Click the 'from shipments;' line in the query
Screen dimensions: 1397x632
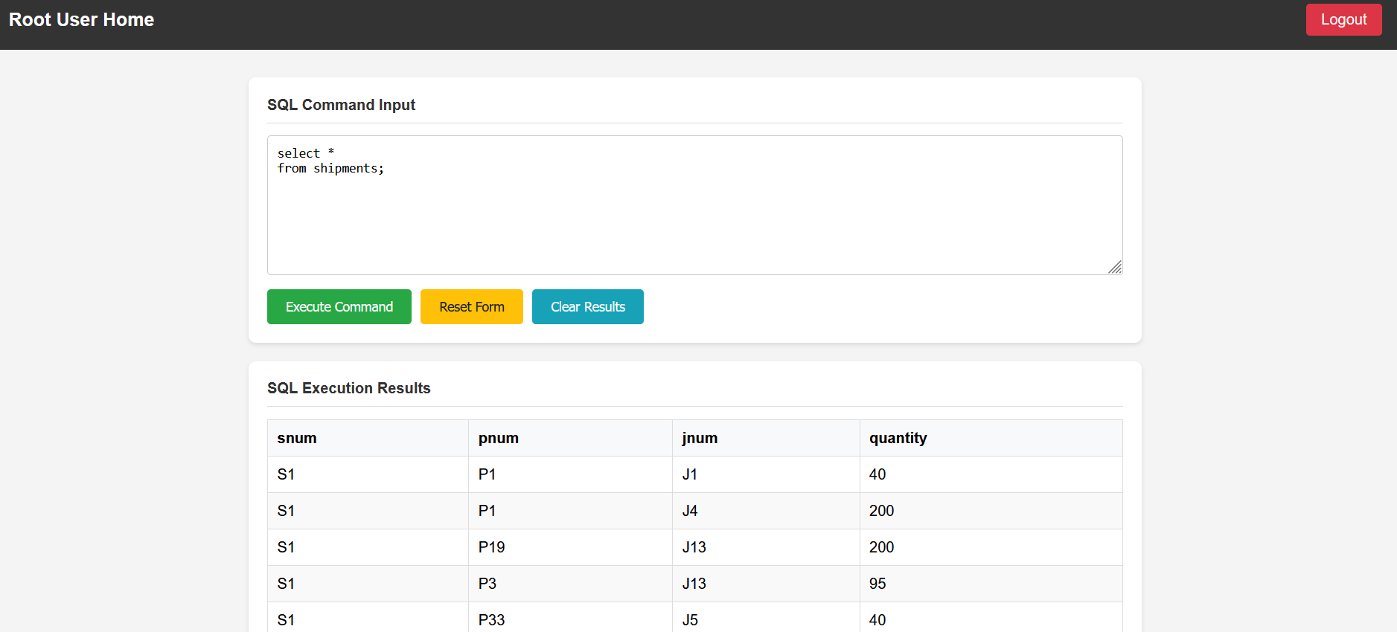click(x=330, y=169)
